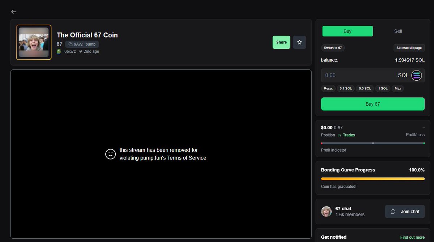
Task: Click the 100.0% progress value
Action: (x=416, y=170)
